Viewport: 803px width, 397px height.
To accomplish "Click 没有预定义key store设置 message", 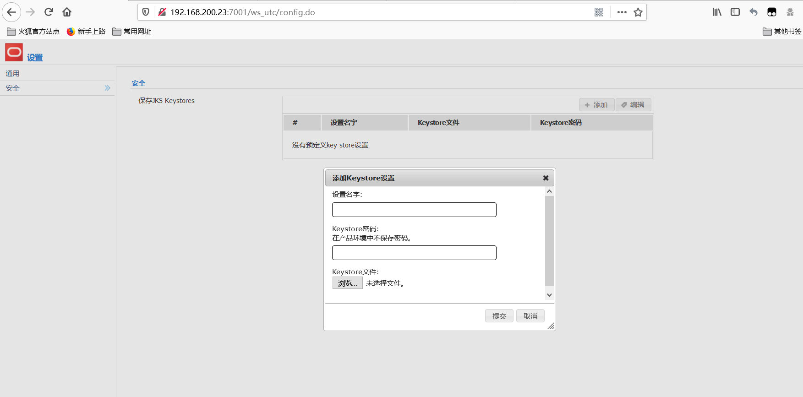I will [330, 145].
